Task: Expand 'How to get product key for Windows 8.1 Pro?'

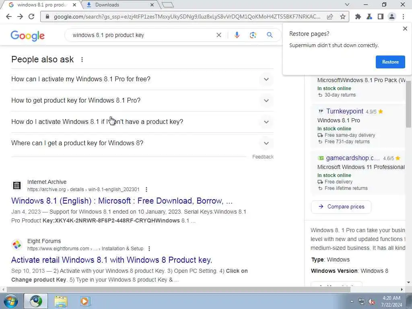Action: click(x=142, y=101)
